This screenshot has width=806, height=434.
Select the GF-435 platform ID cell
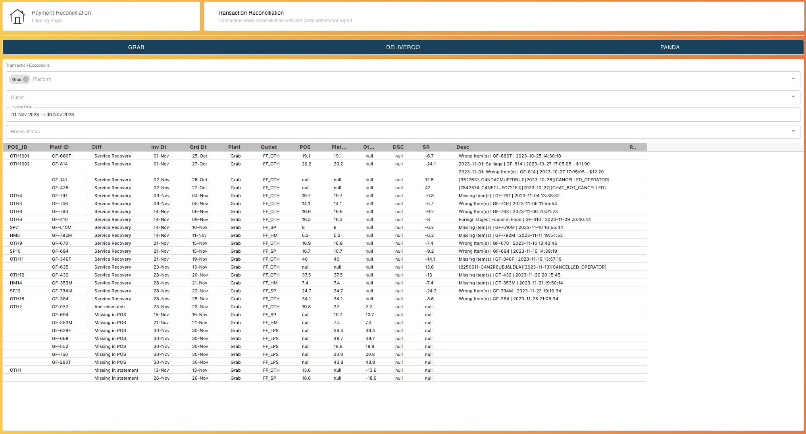coord(60,188)
